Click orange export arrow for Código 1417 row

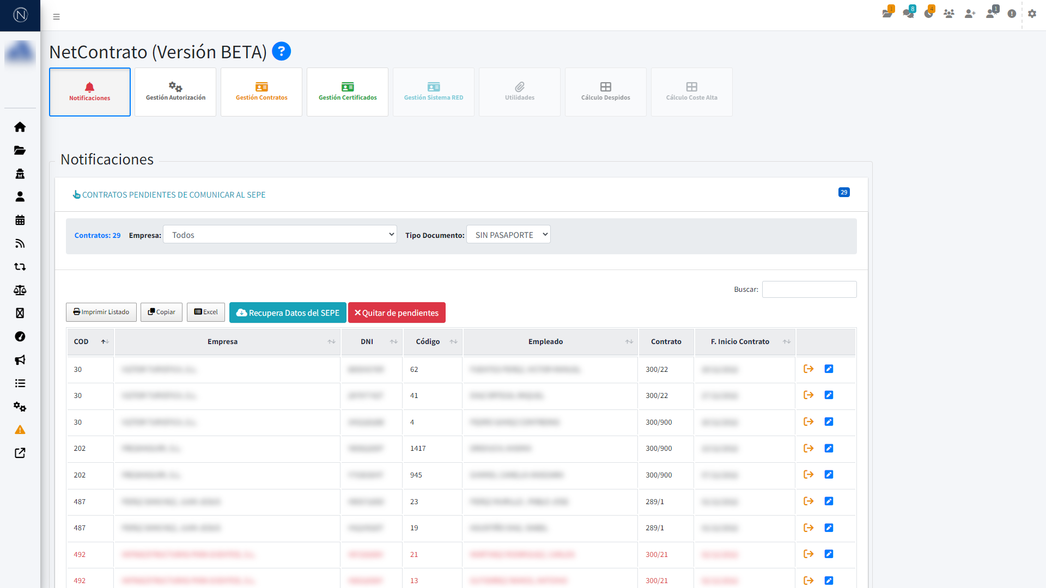point(808,448)
